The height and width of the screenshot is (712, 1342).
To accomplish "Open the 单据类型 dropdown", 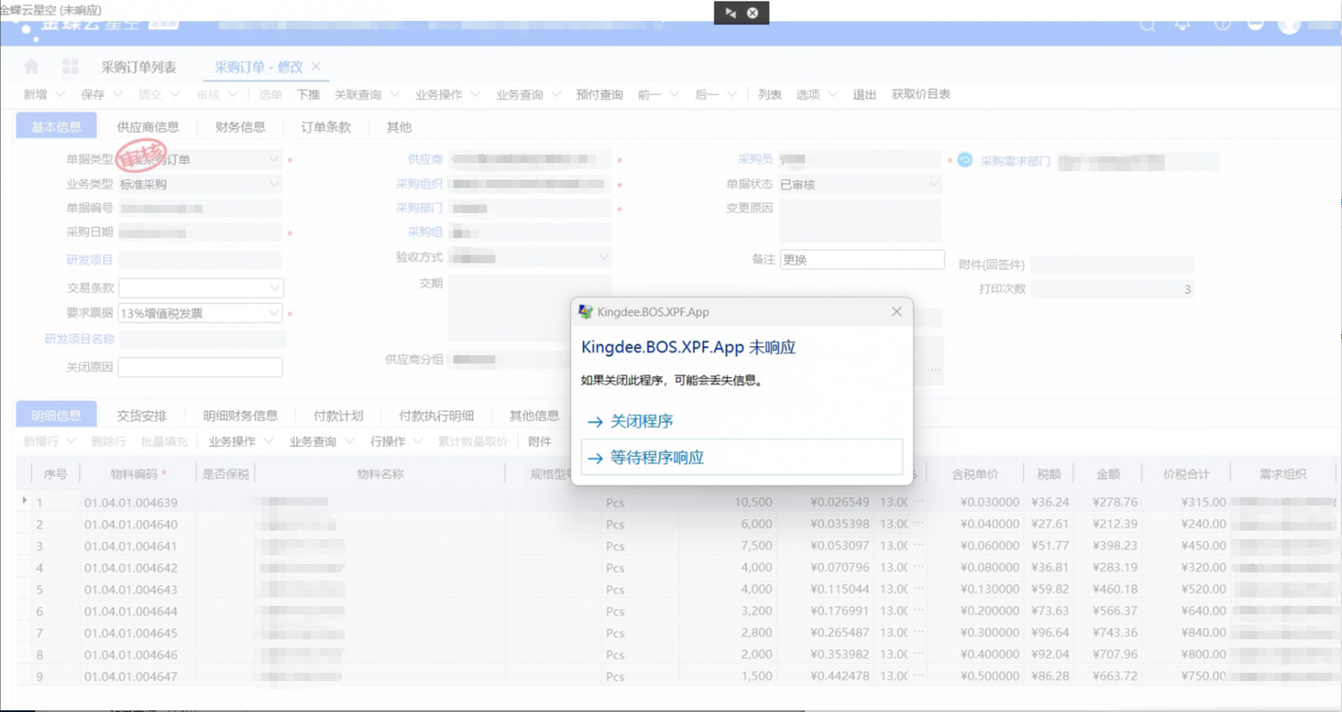I will 274,160.
